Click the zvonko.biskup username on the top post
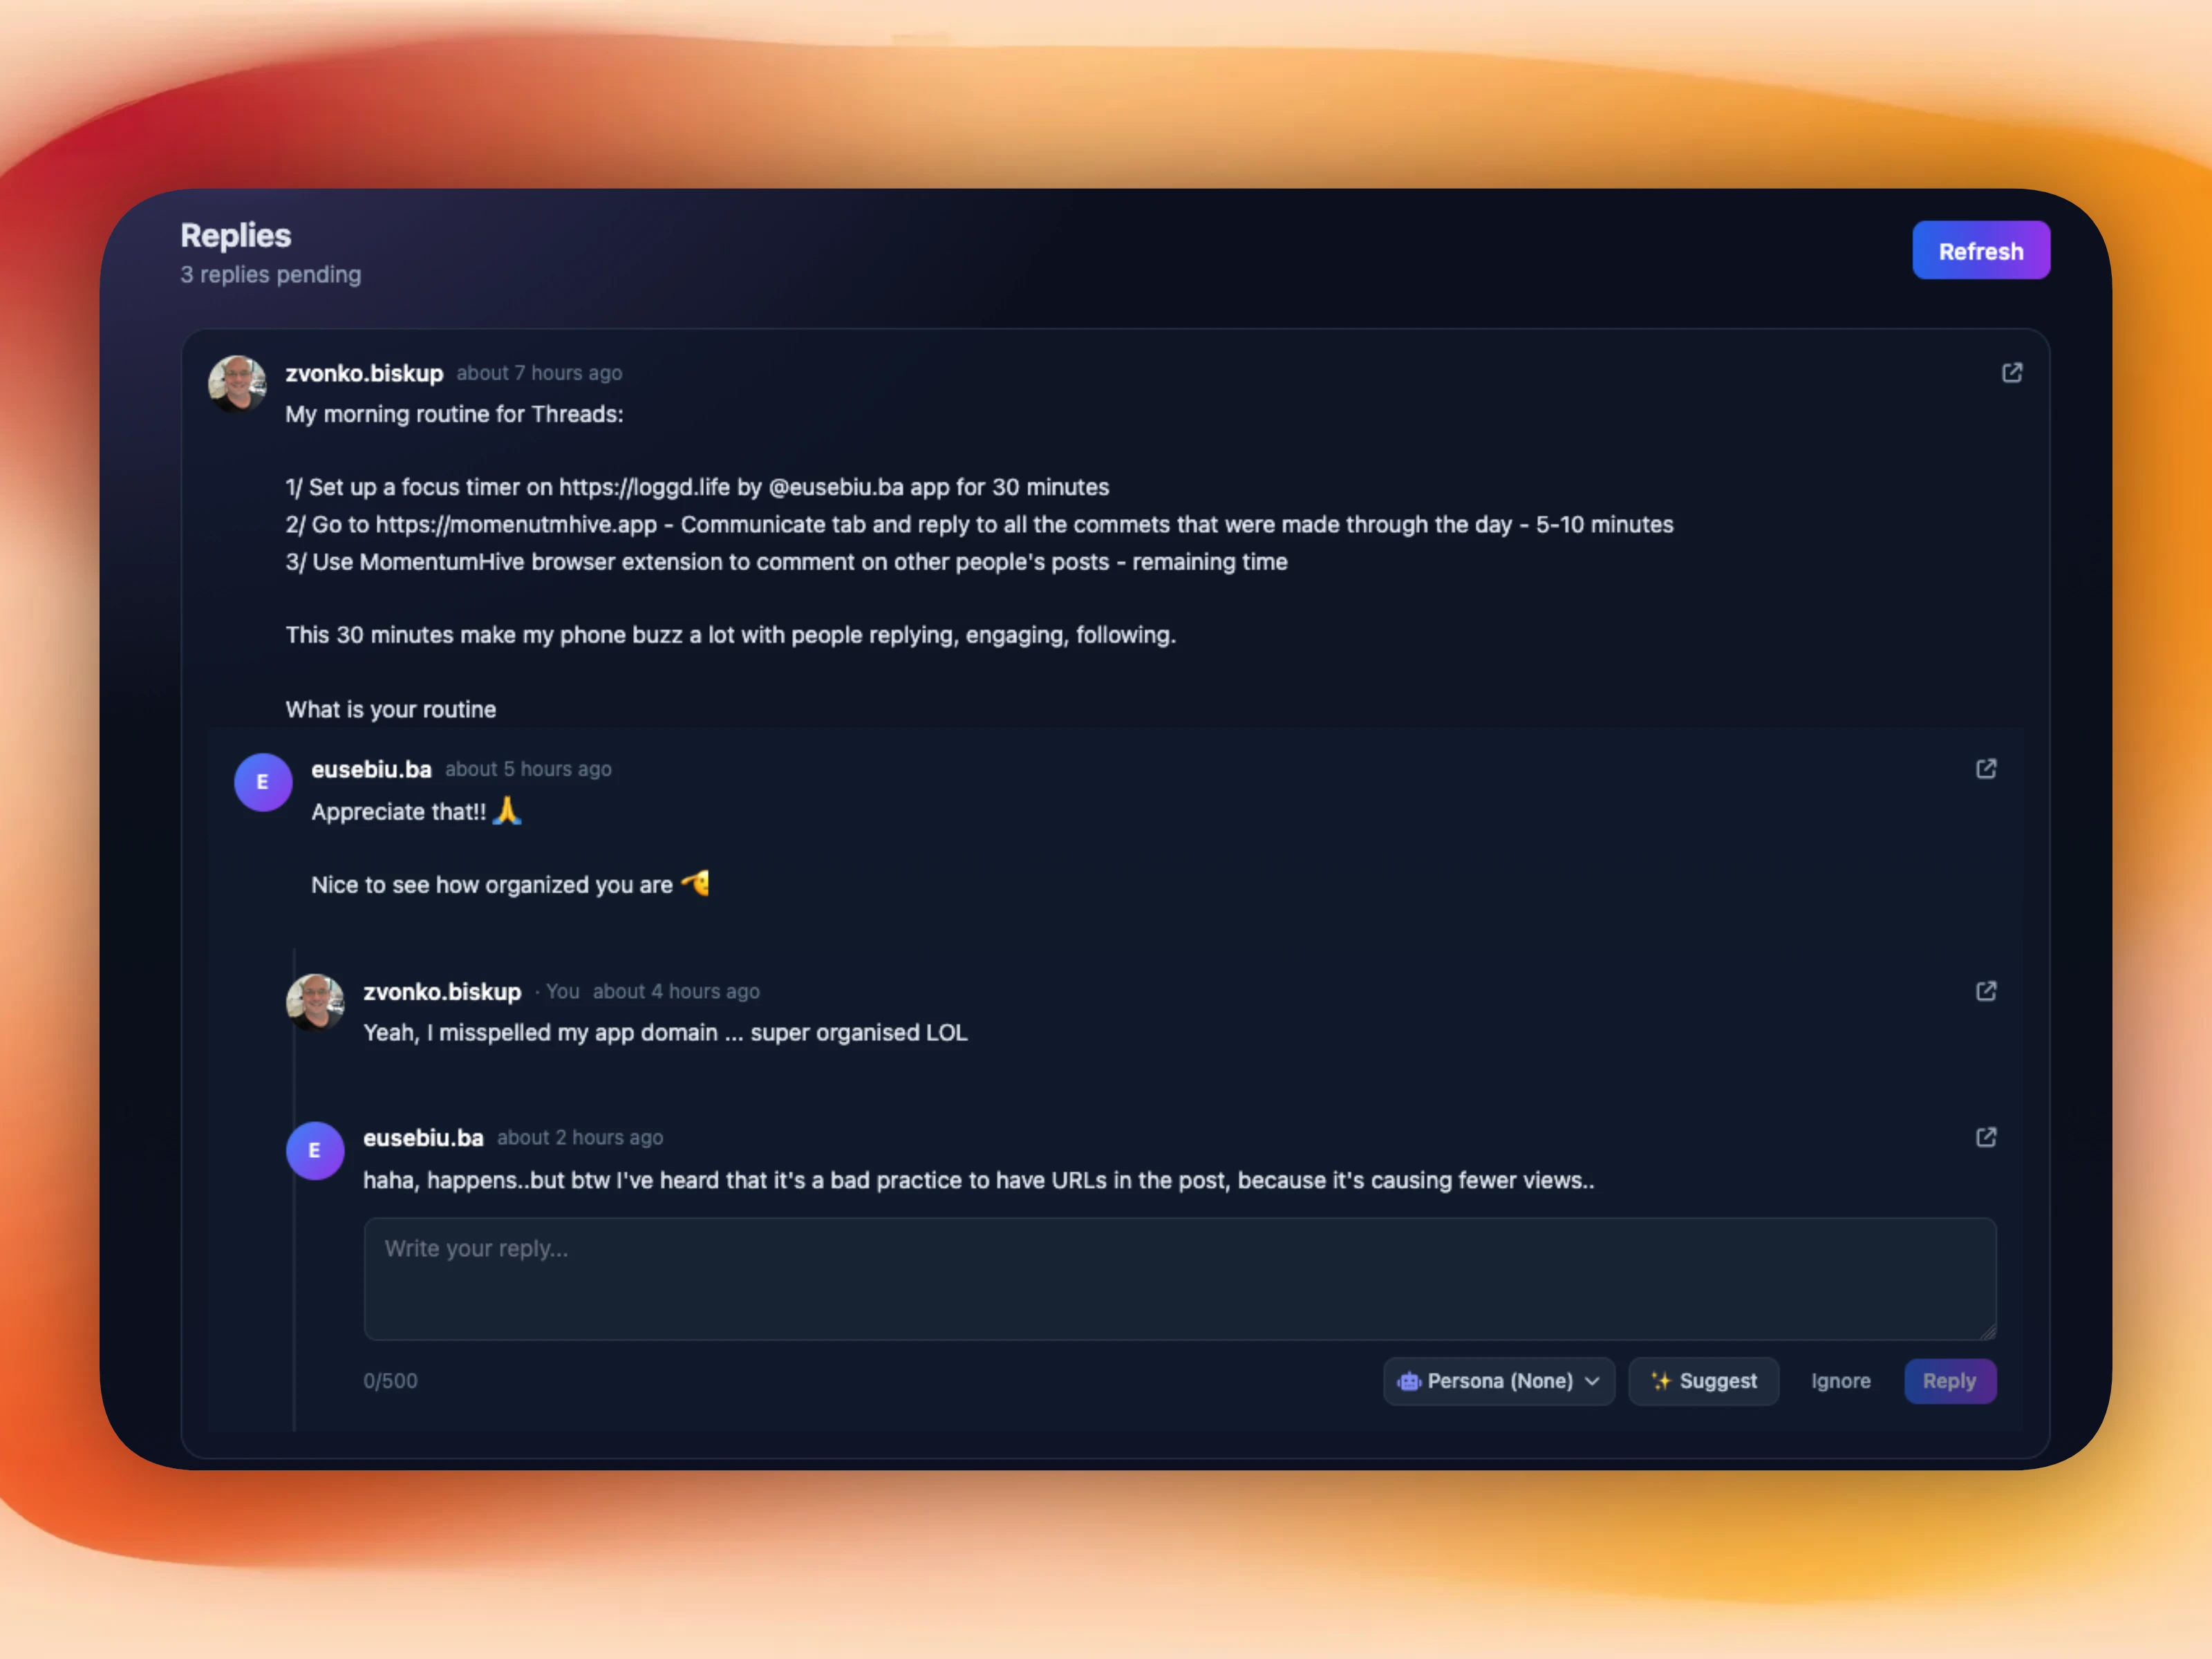 tap(364, 373)
